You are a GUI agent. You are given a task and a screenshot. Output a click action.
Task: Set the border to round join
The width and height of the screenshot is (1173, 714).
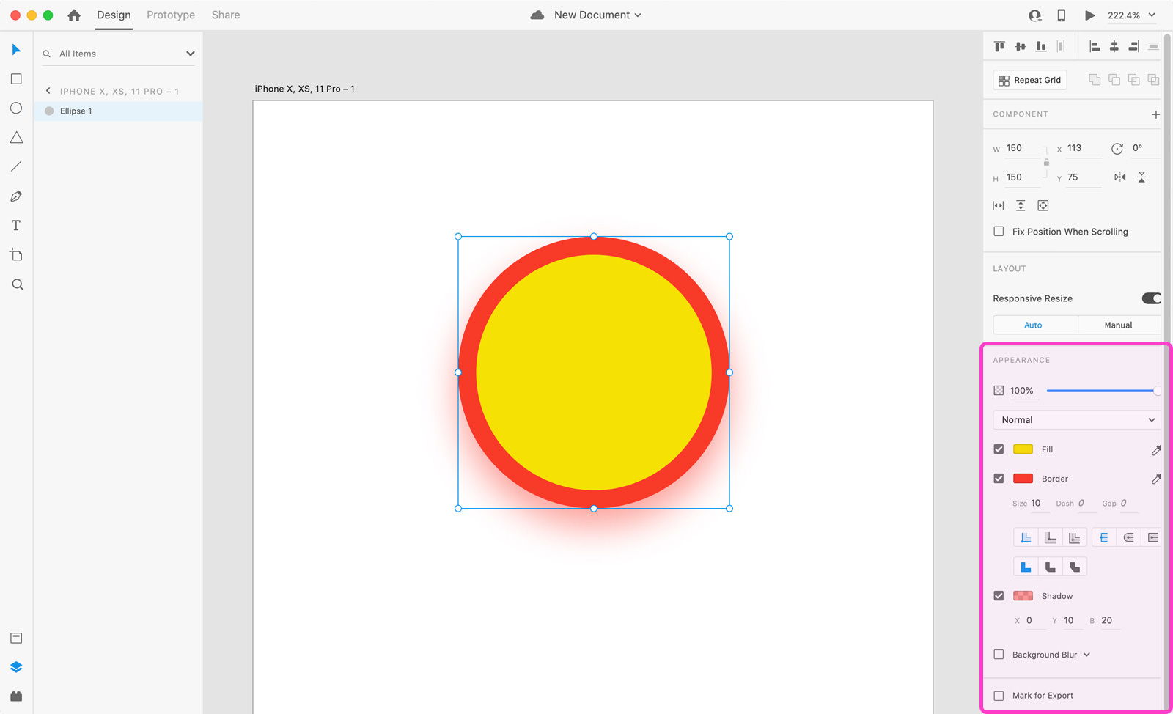(1050, 567)
